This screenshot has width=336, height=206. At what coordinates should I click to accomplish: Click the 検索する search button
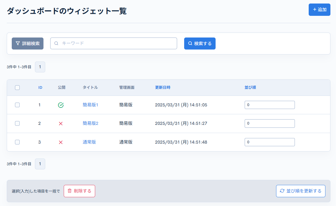click(x=200, y=43)
